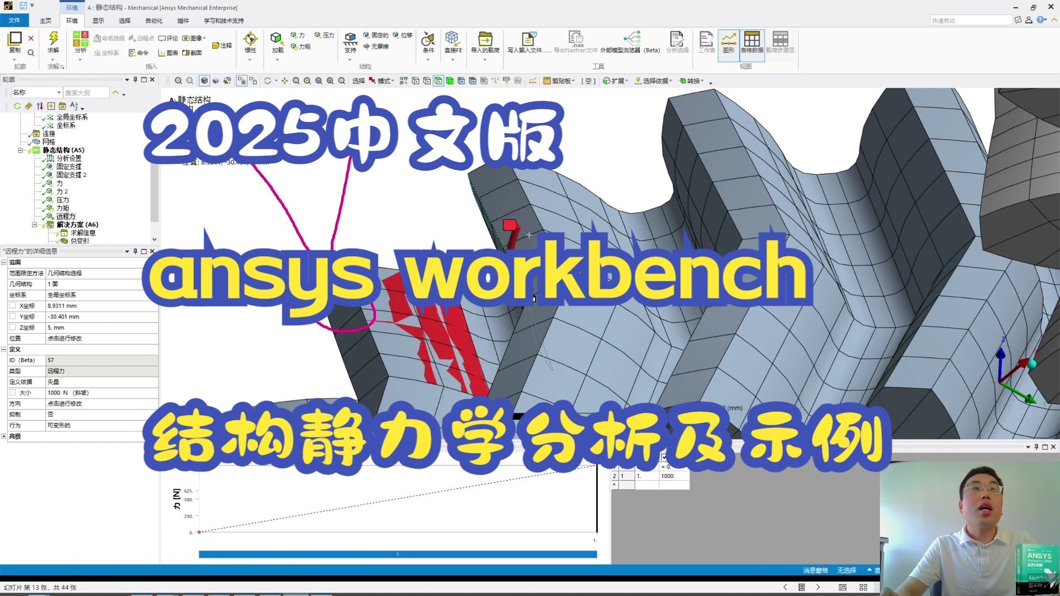The image size is (1060, 596).
Task: Insert a 注释 annotation using its ribbon icon
Action: tap(223, 44)
